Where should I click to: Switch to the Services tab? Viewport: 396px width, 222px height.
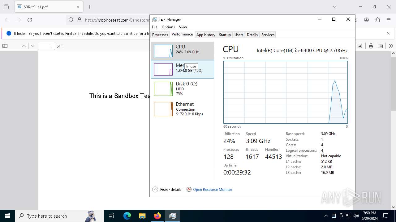click(x=268, y=35)
